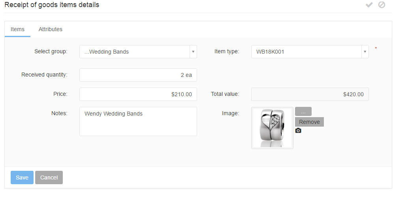Screen dimensions: 393x198
Task: Expand the Item type dropdown arrow
Action: [365, 52]
